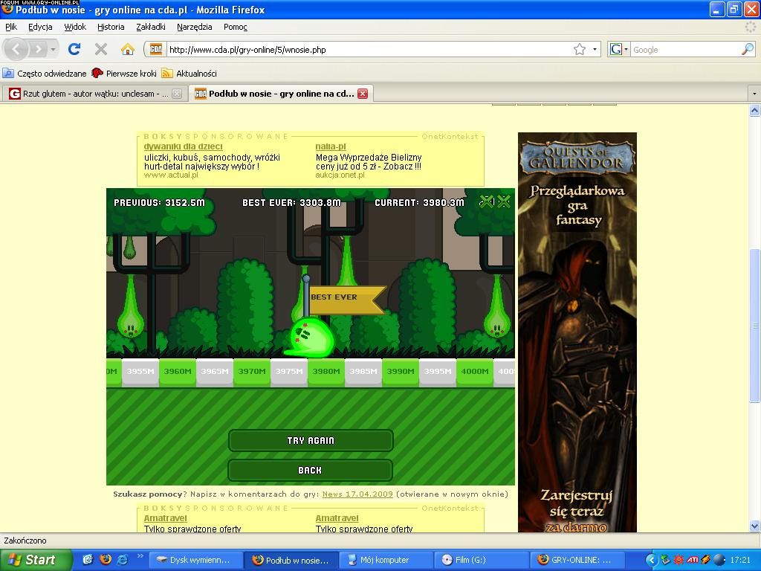Click the taskbar clock showing 17:21
This screenshot has height=571, width=761.
pyautogui.click(x=740, y=560)
